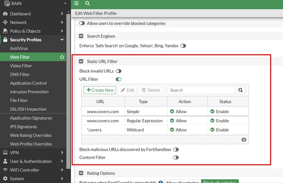The height and width of the screenshot is (183, 283).
Task: Enable the Content Filter toggle
Action: [x=176, y=157]
